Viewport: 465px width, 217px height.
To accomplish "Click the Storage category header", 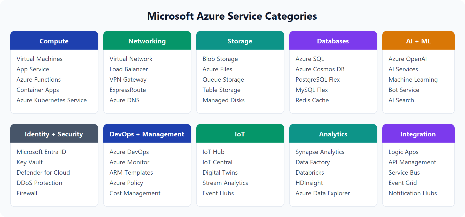I will pyautogui.click(x=240, y=41).
